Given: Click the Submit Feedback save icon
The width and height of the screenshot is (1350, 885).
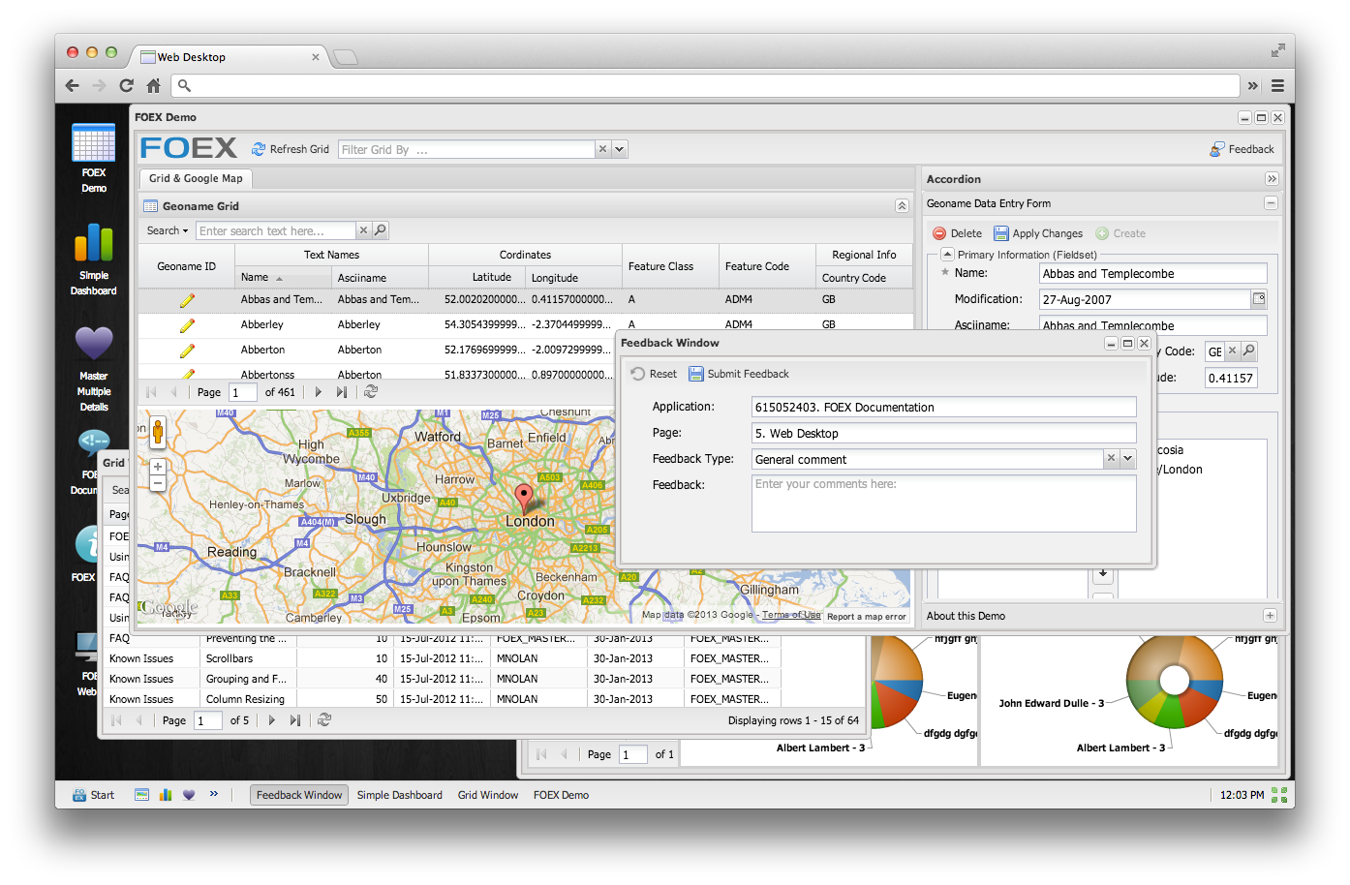Looking at the screenshot, I should (x=696, y=374).
